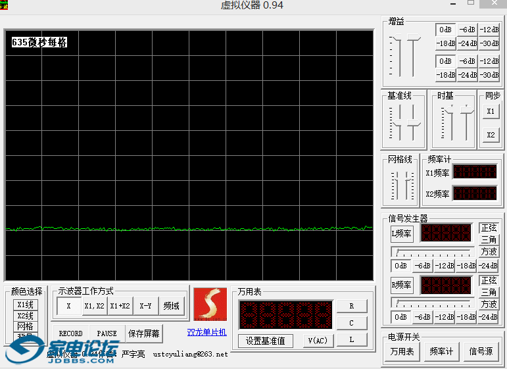507x369 pixels.
Task: Click the R频率 button
Action: 402,285
